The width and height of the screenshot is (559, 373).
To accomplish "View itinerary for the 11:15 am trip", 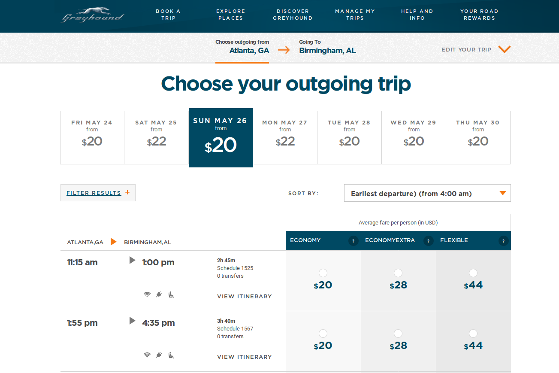I will pos(245,297).
